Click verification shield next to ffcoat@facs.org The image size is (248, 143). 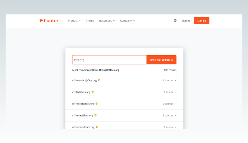click(x=97, y=104)
